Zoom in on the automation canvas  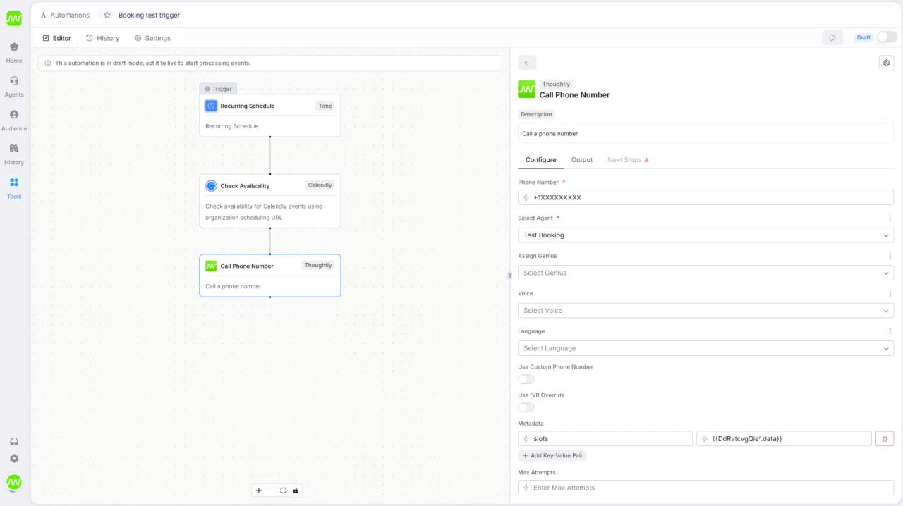pyautogui.click(x=258, y=490)
